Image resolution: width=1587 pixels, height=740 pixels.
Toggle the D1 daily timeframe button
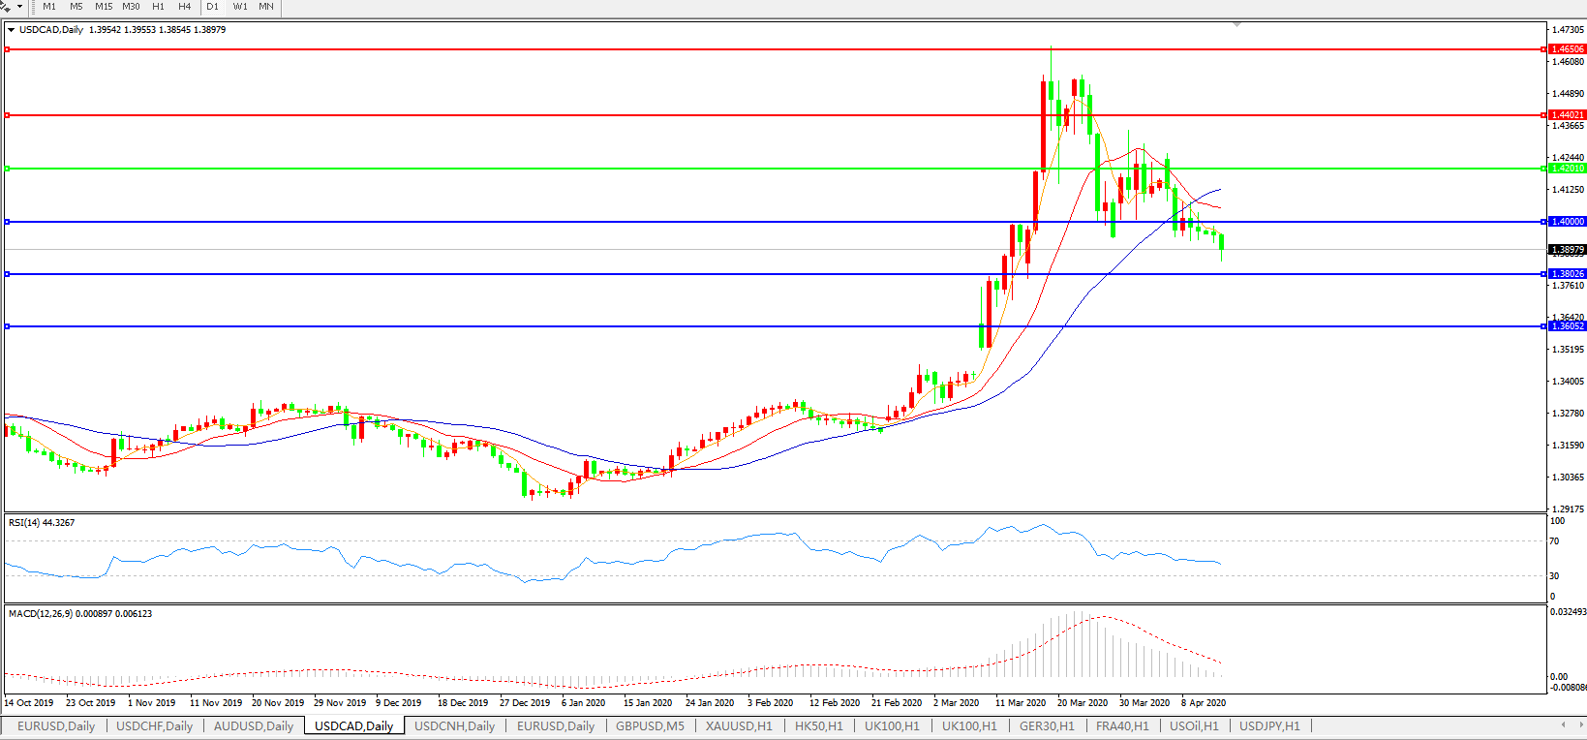point(213,7)
